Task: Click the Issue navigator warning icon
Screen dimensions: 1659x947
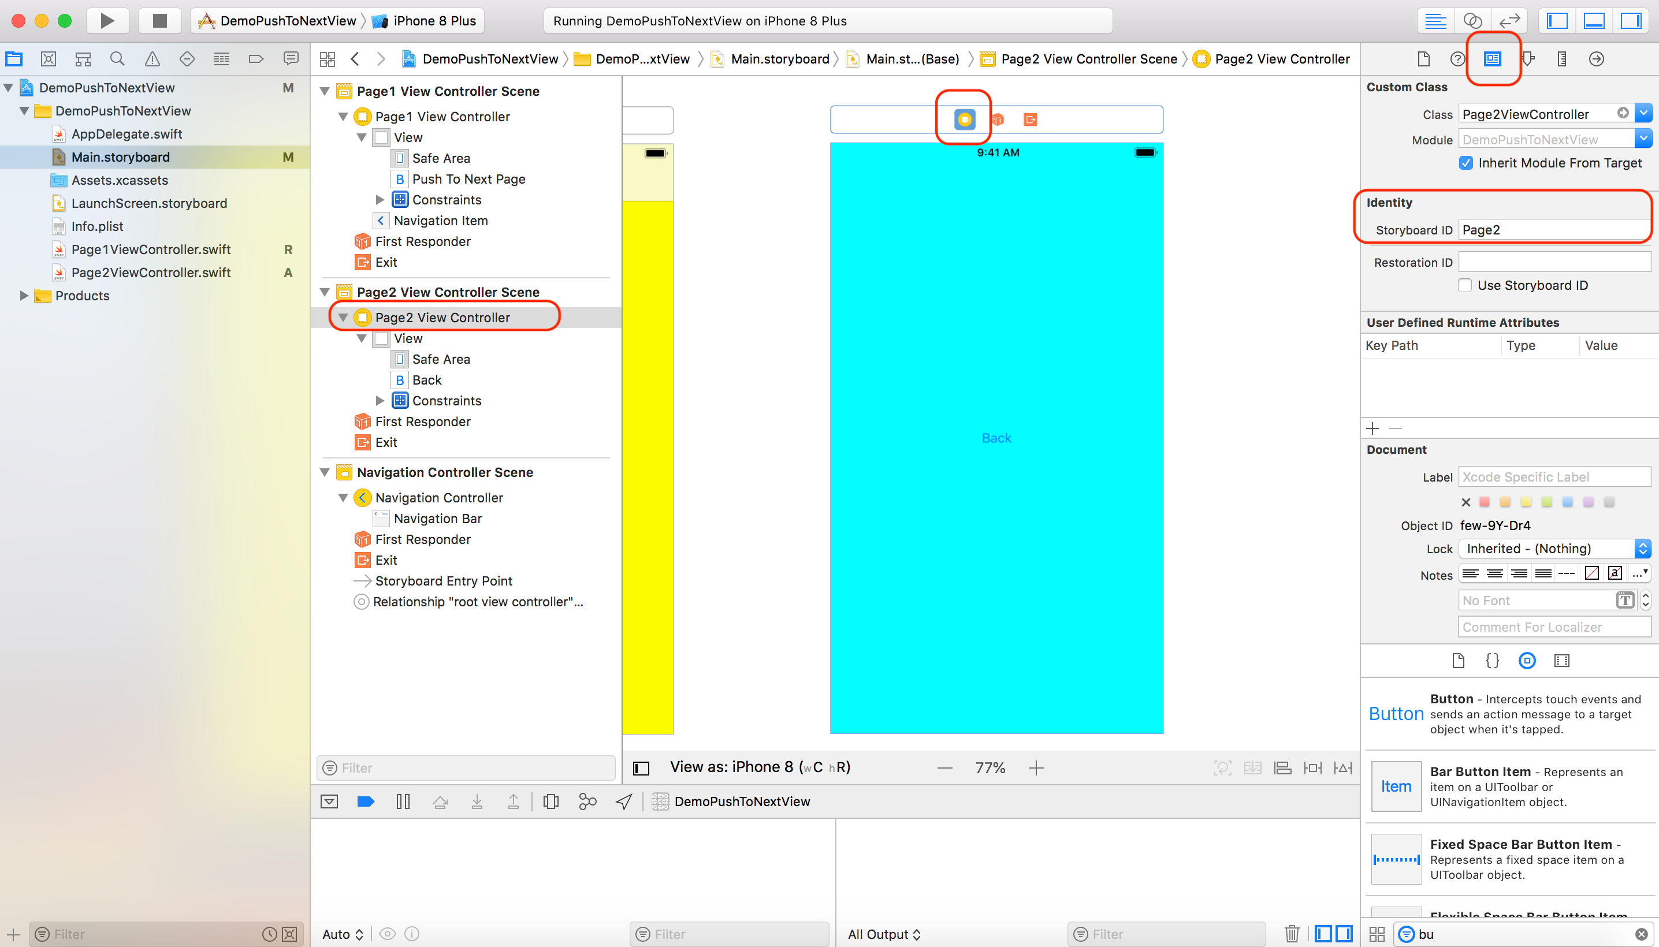Action: [x=152, y=59]
